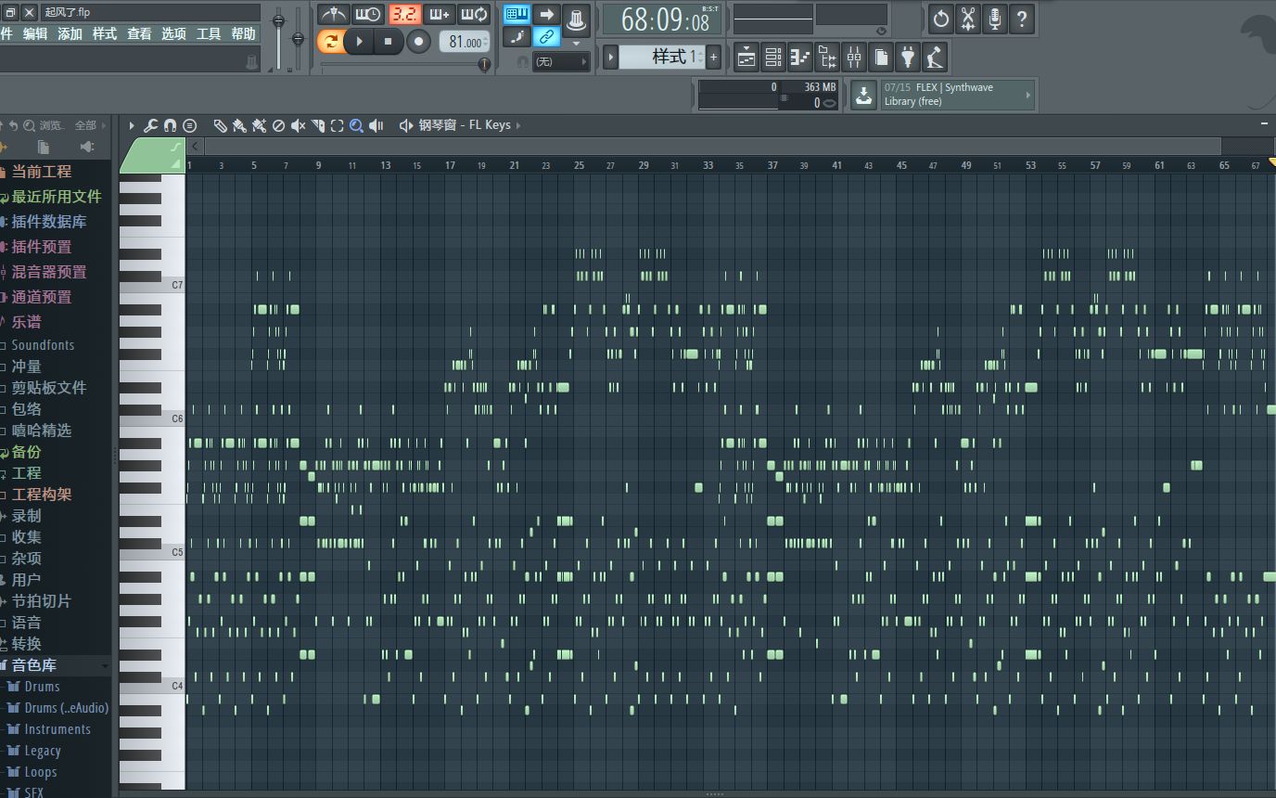Toggle loop recording button

(475, 15)
